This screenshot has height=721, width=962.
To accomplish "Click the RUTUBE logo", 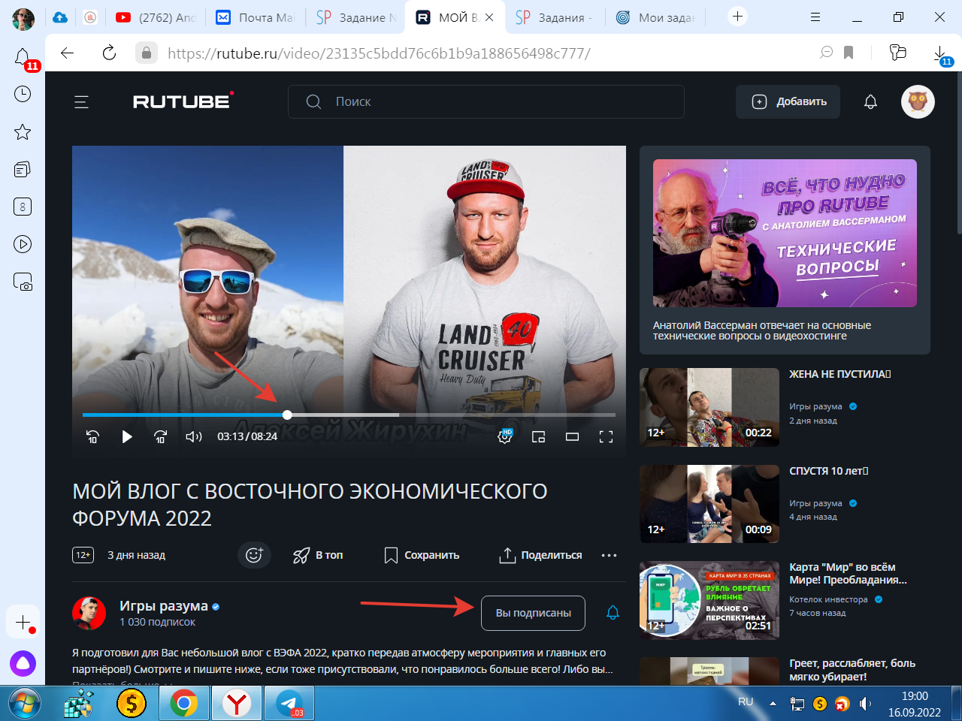I will [183, 101].
